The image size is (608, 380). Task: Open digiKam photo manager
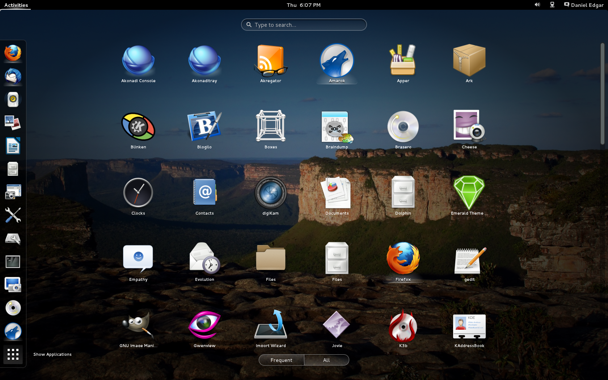pos(271,196)
